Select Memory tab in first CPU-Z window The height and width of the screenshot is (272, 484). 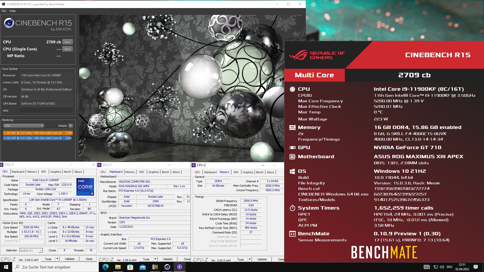coord(32,172)
